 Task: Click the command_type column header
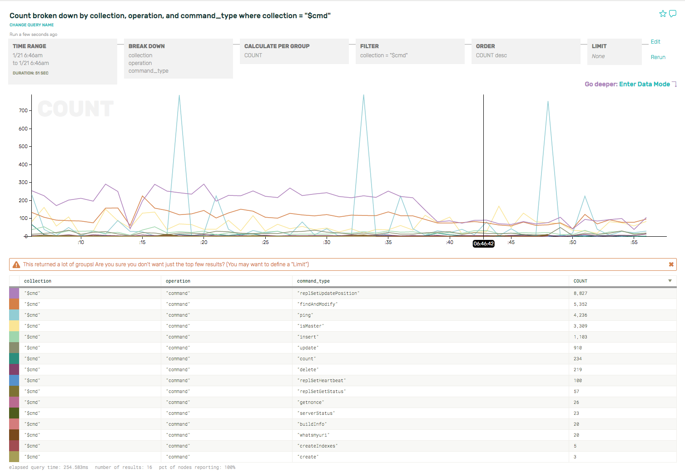(313, 281)
